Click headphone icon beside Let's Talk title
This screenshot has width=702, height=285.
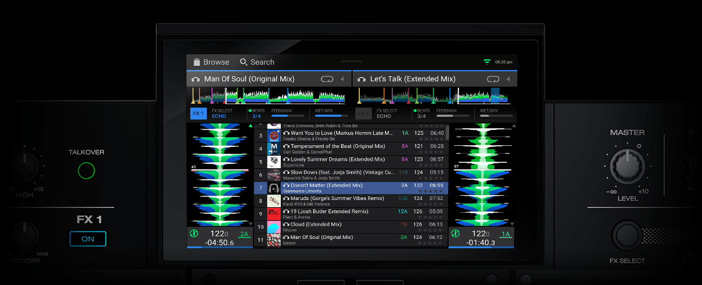tap(361, 79)
